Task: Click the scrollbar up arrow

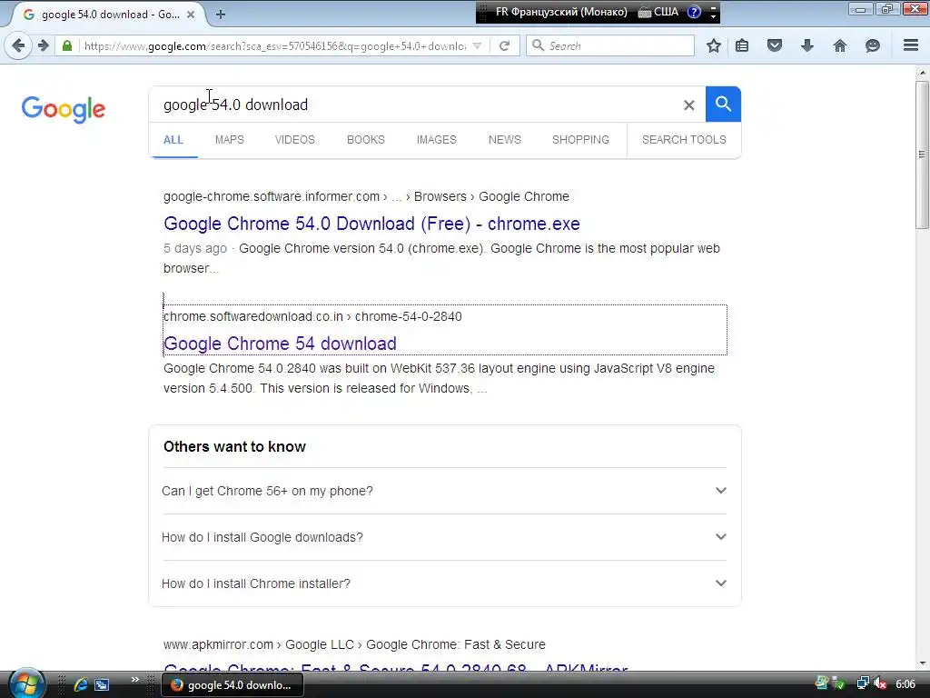Action: (x=922, y=73)
